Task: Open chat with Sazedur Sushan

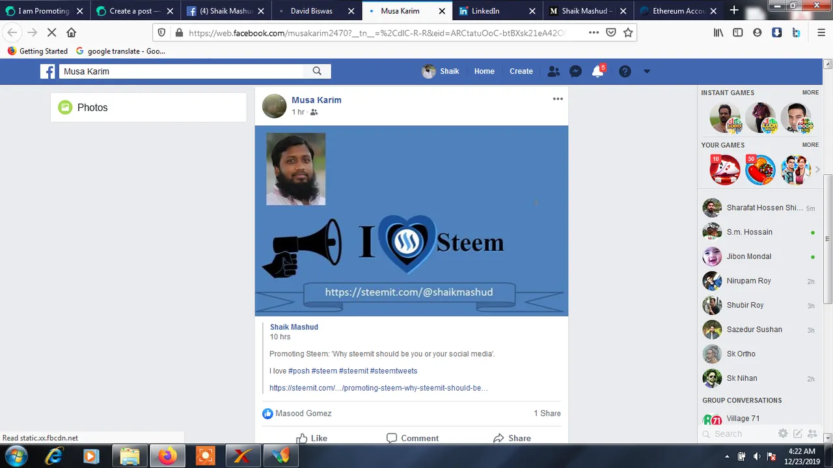Action: tap(759, 330)
